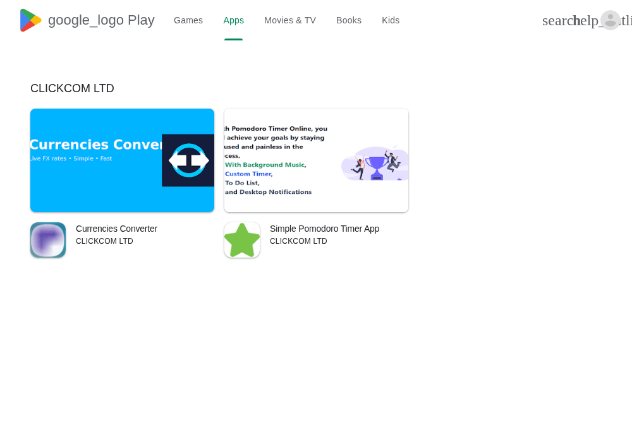Click the CLICKCOM LTD page heading
Viewport: 632px width, 442px height.
click(72, 88)
